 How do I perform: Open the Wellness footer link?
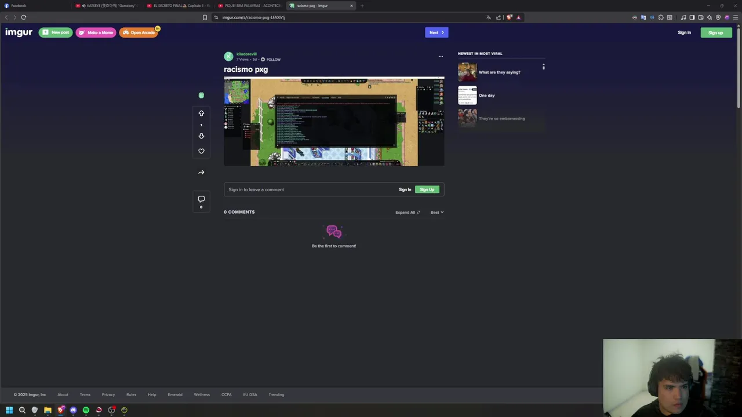point(202,394)
